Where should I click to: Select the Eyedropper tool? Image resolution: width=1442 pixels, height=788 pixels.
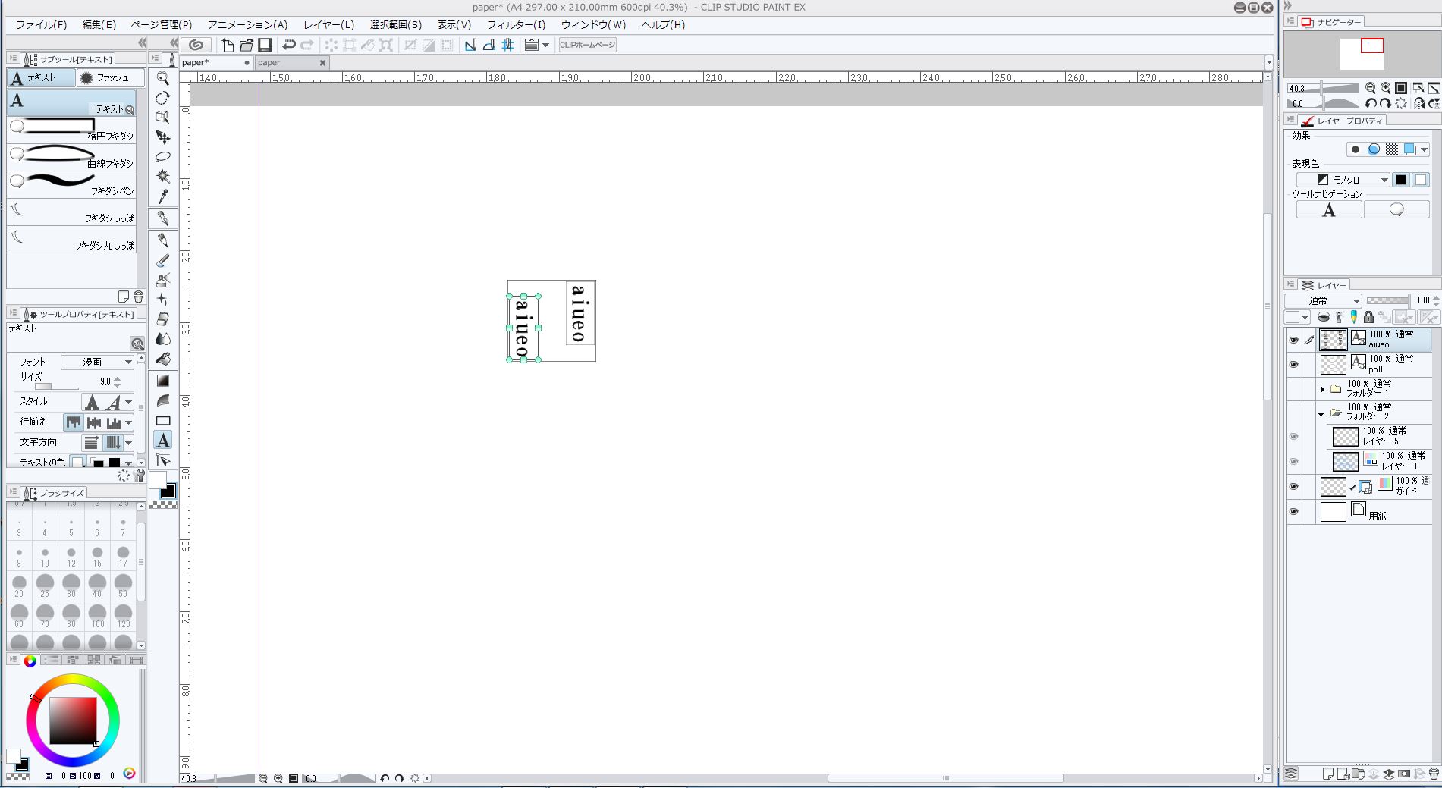click(162, 196)
